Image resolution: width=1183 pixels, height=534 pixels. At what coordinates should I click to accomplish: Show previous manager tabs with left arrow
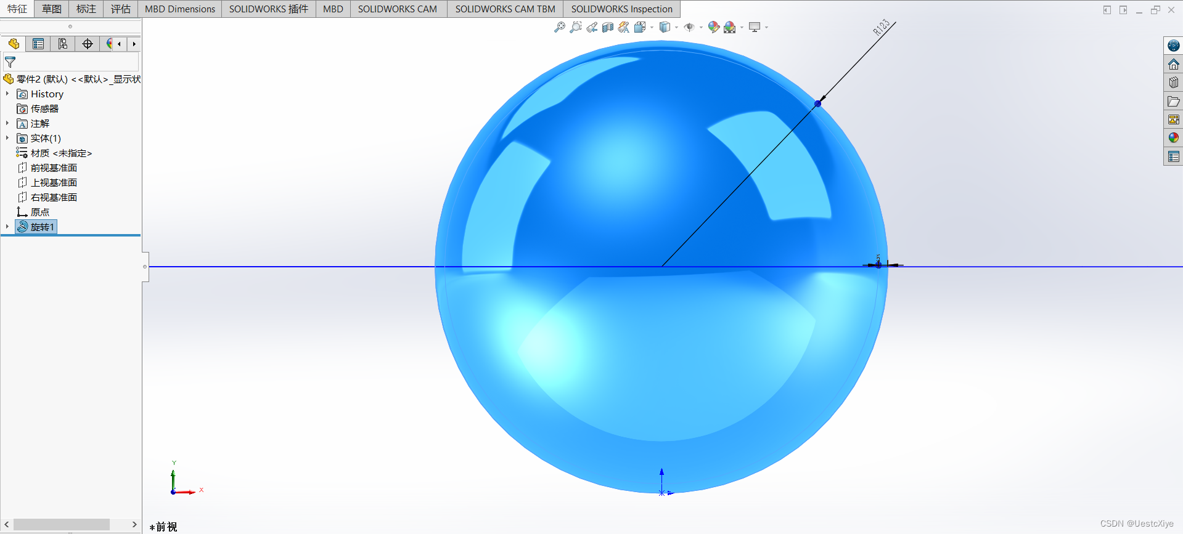[x=119, y=44]
